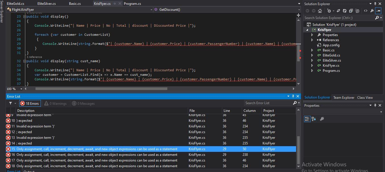Viewport: 385px width, 172px height.
Task: Sort properties alphabetically with A-Z icon
Action: tap(314, 119)
